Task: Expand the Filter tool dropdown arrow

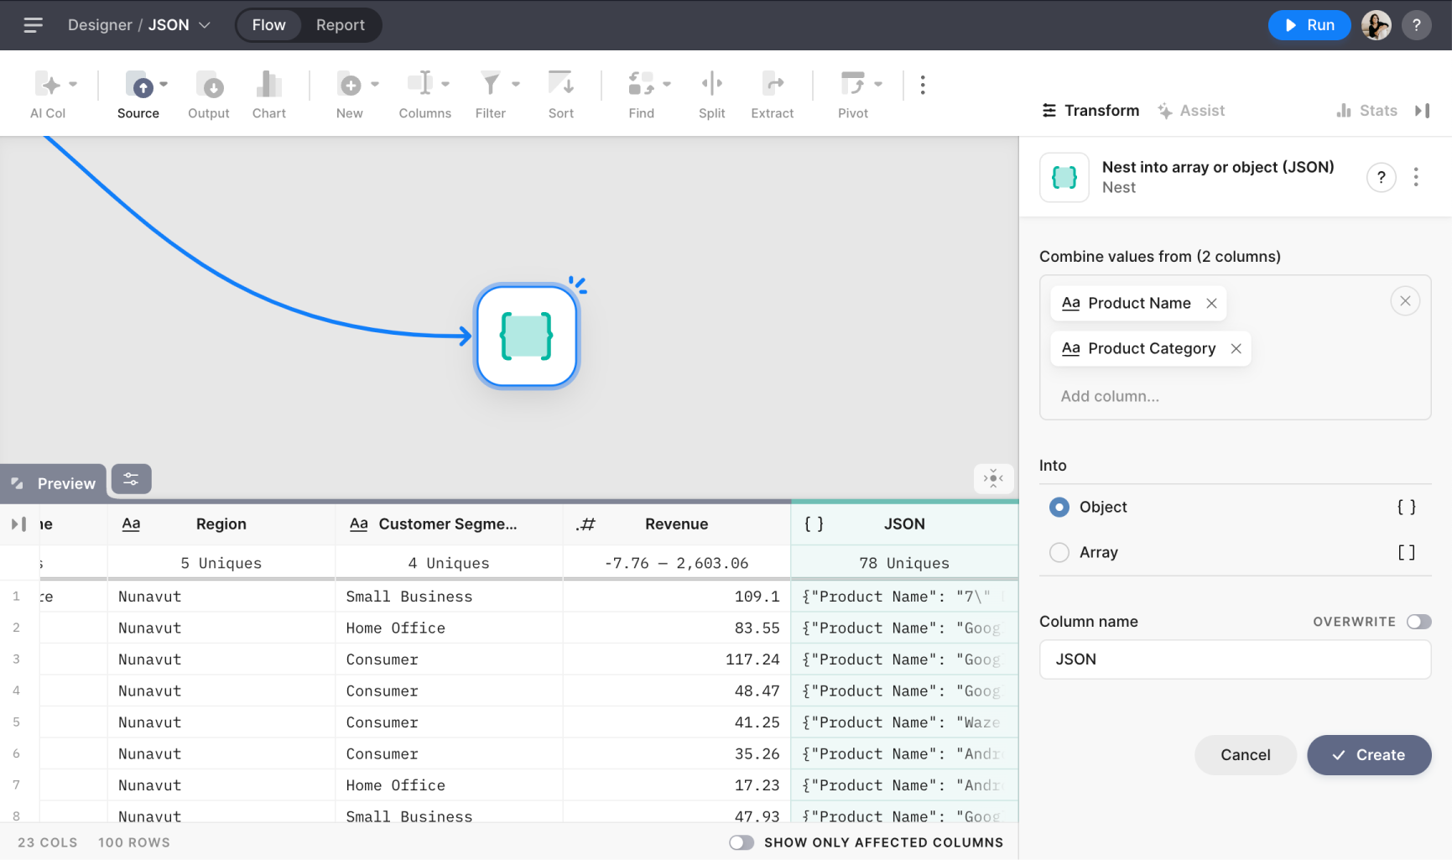Action: click(516, 84)
